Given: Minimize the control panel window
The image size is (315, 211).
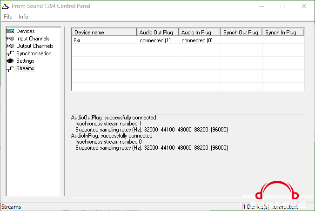Looking at the screenshot, I should pos(261,6).
